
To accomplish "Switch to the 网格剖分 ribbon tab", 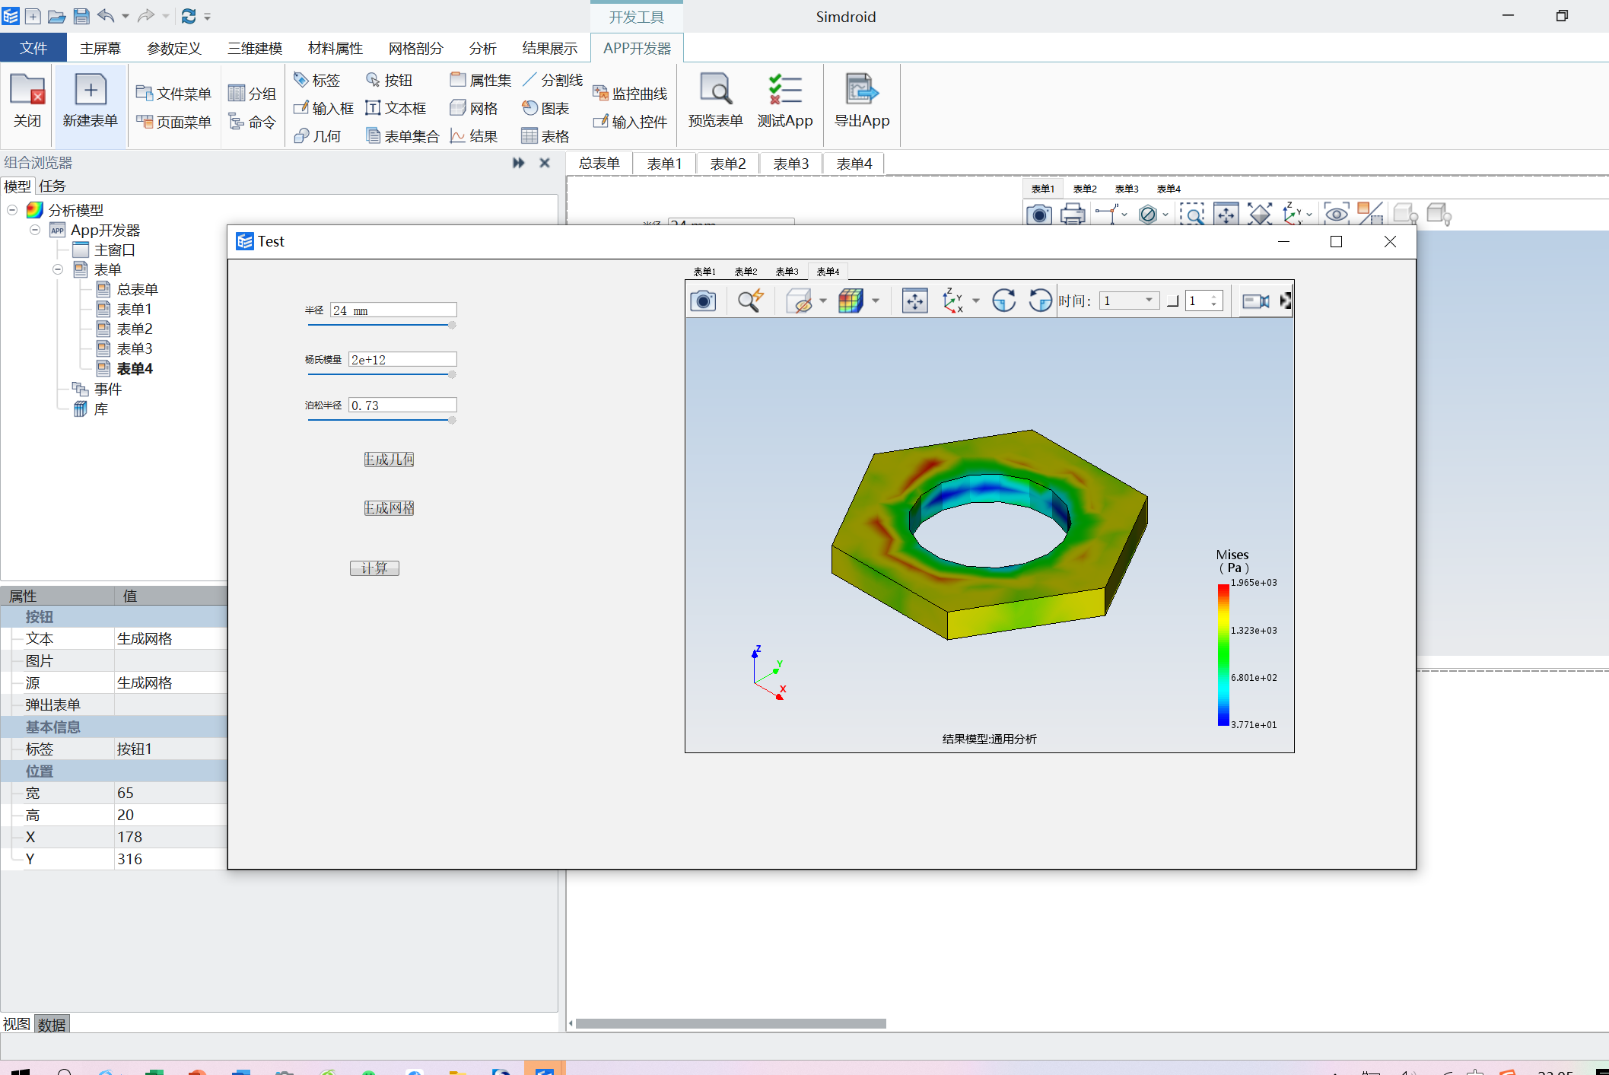I will (x=415, y=48).
